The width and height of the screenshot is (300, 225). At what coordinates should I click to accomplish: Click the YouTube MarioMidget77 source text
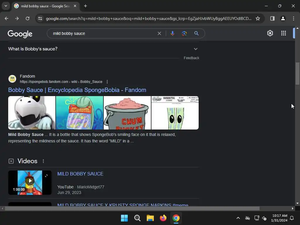pos(81,187)
